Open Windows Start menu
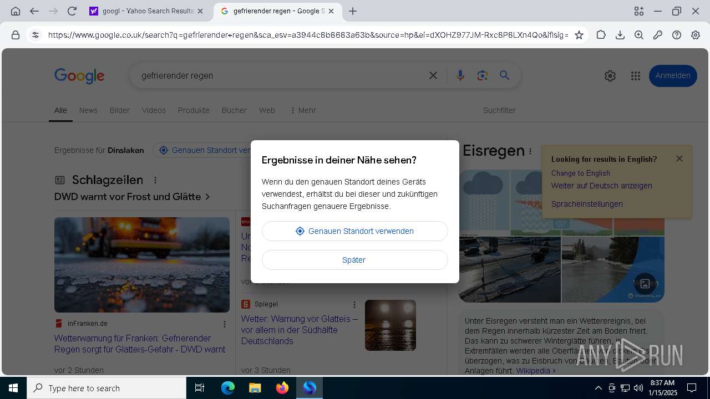Viewport: 710px width, 399px height. 13,388
